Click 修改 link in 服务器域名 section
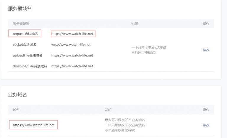The height and width of the screenshot is (138, 227). pos(206,50)
